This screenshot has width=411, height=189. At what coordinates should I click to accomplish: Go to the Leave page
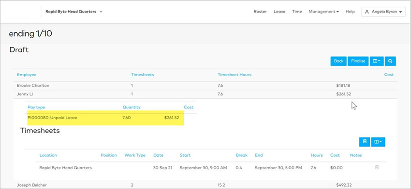tap(279, 12)
